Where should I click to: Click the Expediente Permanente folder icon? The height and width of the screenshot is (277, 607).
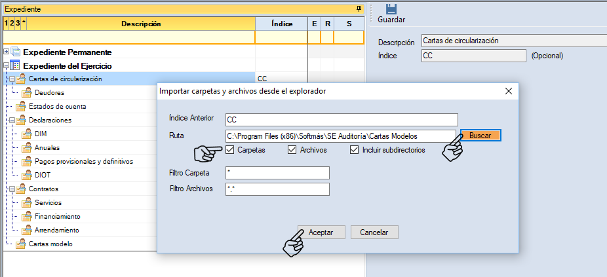[x=16, y=52]
